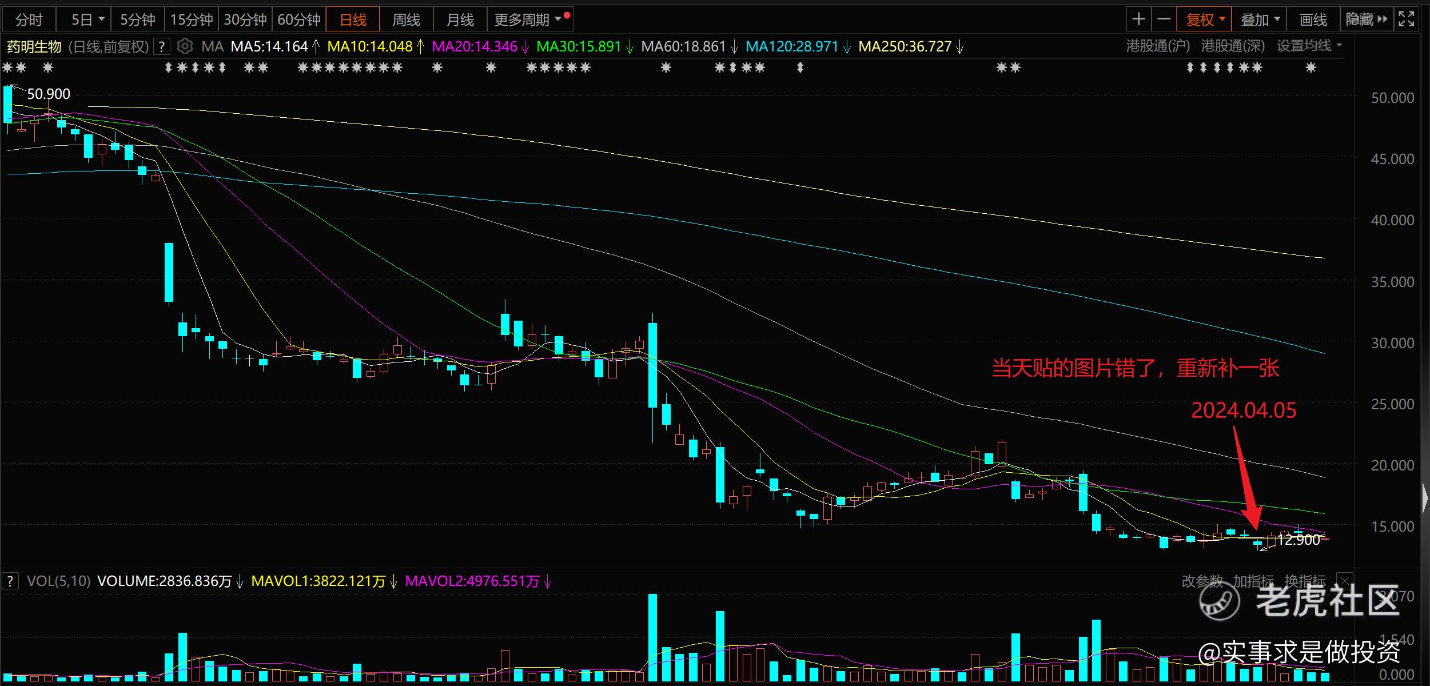Enter fullscreen chart mode
This screenshot has height=686, width=1430.
tap(1406, 19)
